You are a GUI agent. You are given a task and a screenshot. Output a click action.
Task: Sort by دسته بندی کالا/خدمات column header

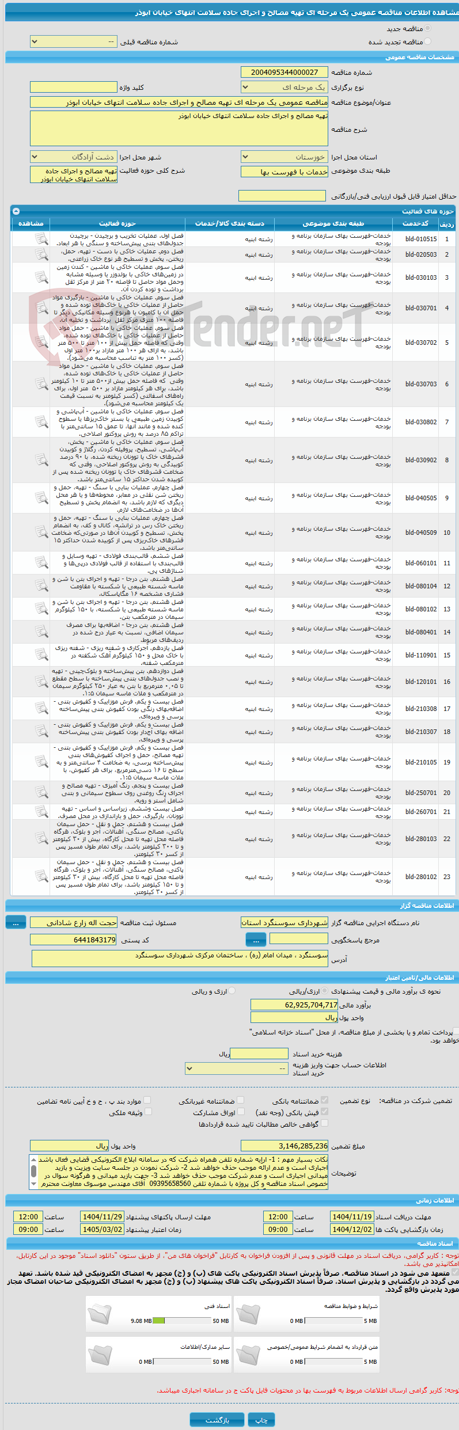coord(230,223)
